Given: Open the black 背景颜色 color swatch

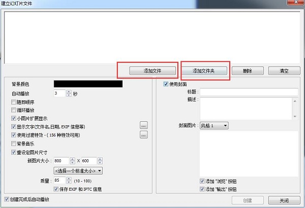Looking at the screenshot, I should click(x=88, y=84).
